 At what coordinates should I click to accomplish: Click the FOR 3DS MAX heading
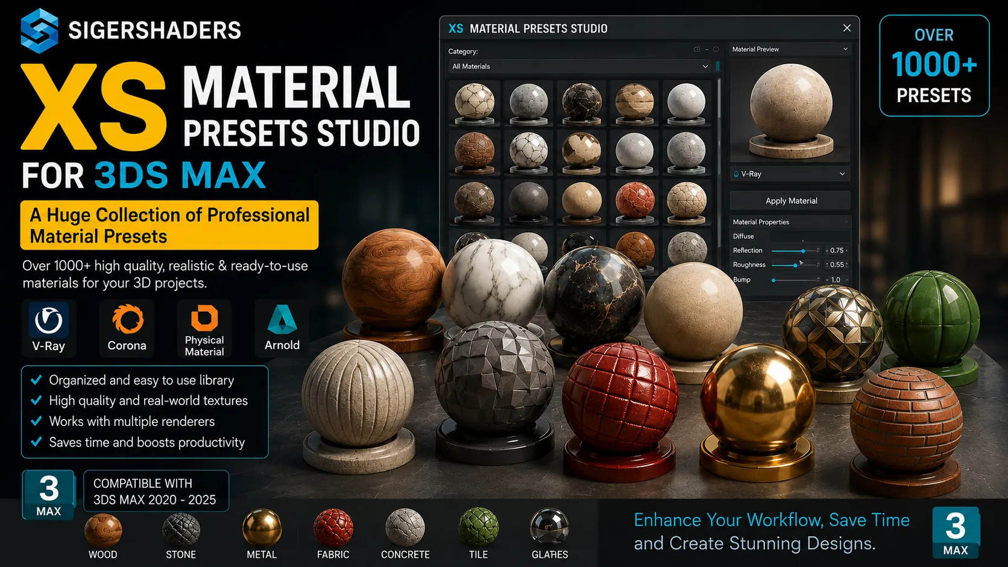[x=143, y=175]
